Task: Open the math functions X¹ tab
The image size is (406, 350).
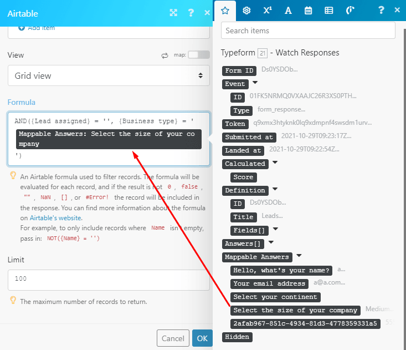Action: tap(268, 10)
